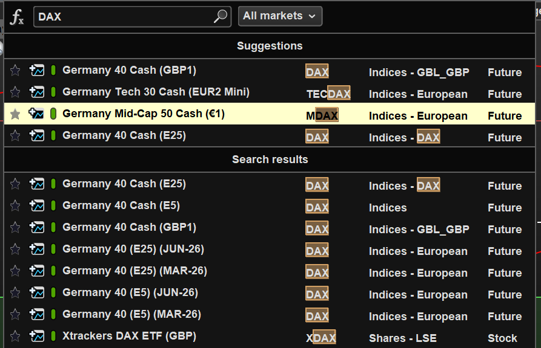This screenshot has width=541, height=348.
Task: Pick Germany 40 (E5) (JUN-26) contract
Action: [270, 292]
